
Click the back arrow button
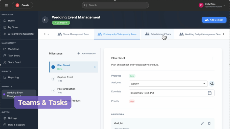(45, 20)
